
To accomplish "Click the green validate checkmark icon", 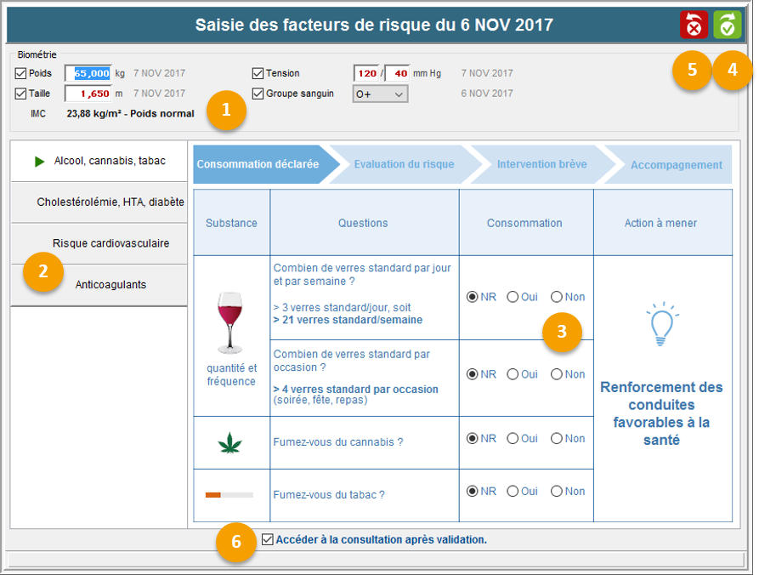I will coord(727,26).
